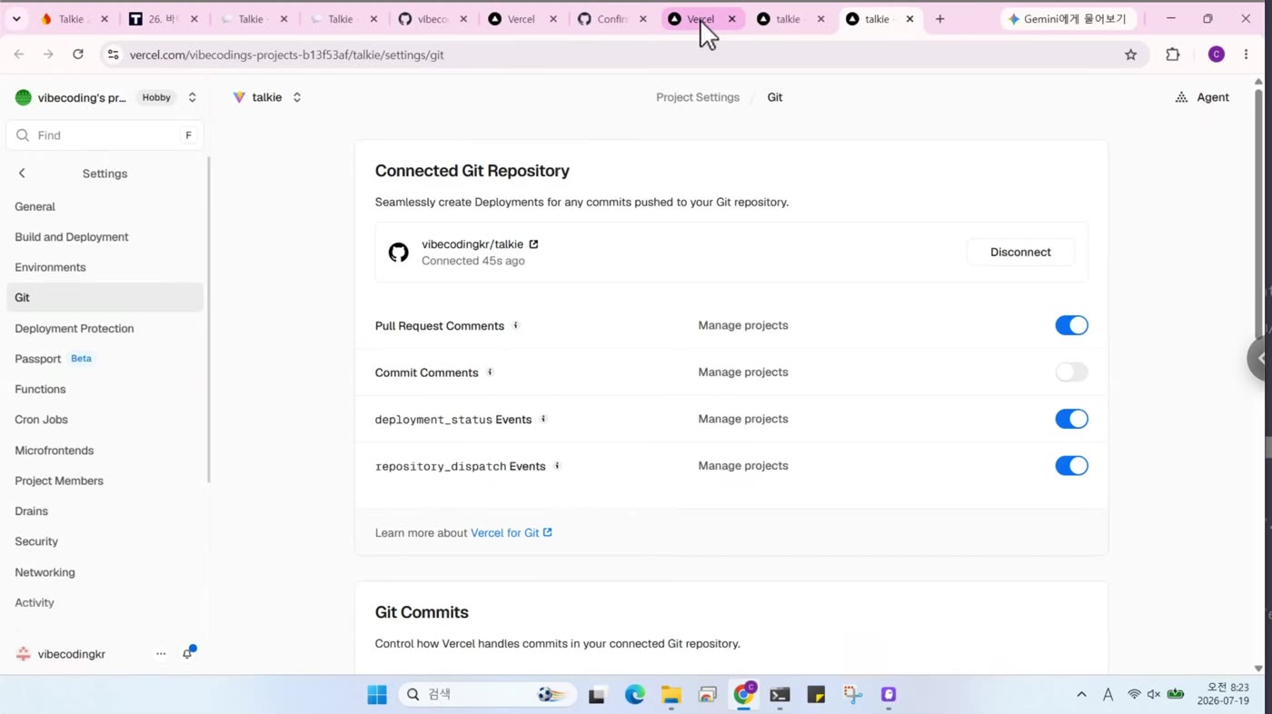Open external link icon beside vibecodingkr/talkie
The width and height of the screenshot is (1272, 714).
[x=533, y=244]
